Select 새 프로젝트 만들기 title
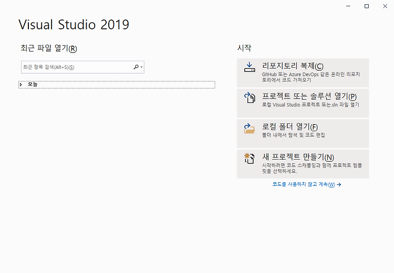Screen dimensions: 394x273 (x=298, y=157)
